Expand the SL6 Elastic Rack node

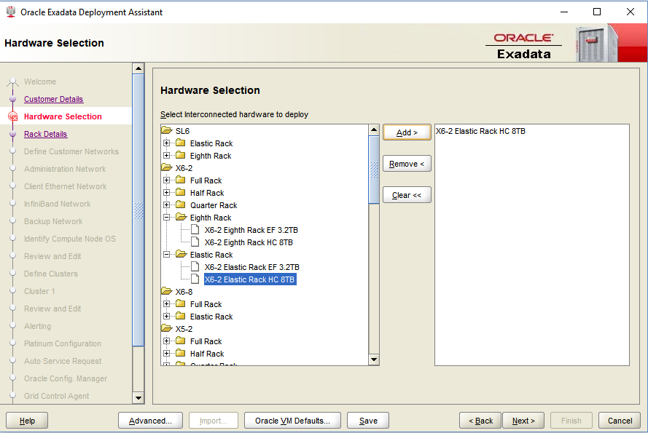click(x=167, y=143)
